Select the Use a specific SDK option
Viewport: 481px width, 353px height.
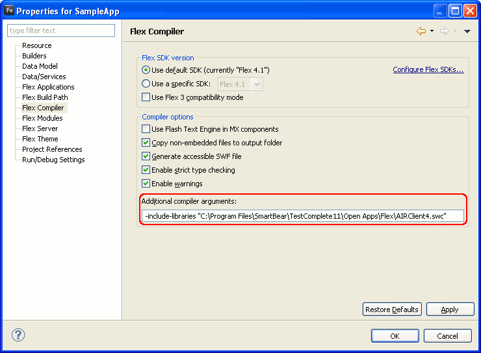click(x=146, y=84)
